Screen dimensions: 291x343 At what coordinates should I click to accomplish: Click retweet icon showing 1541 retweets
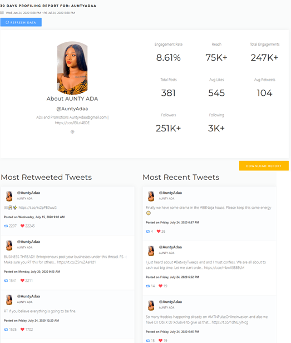(x=6, y=281)
